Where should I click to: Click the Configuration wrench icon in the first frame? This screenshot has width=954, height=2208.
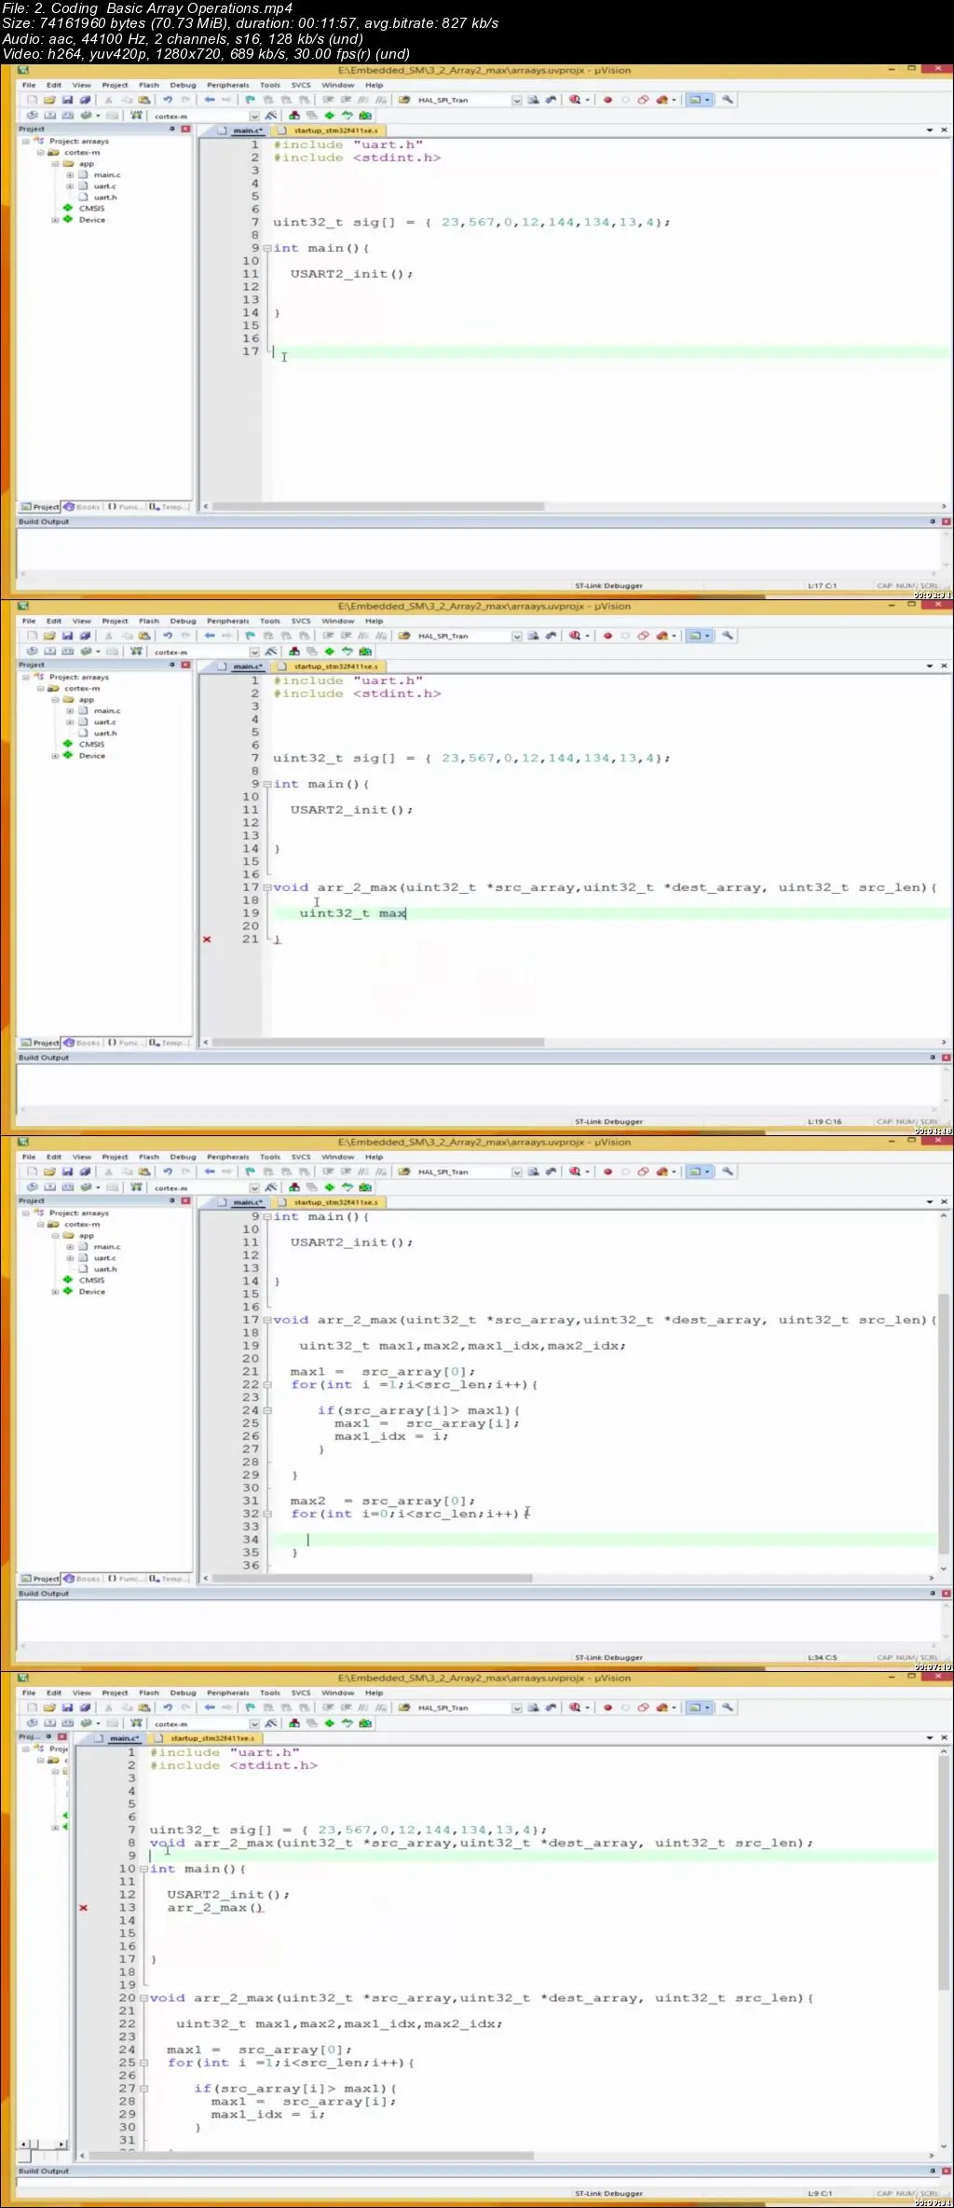pos(728,100)
